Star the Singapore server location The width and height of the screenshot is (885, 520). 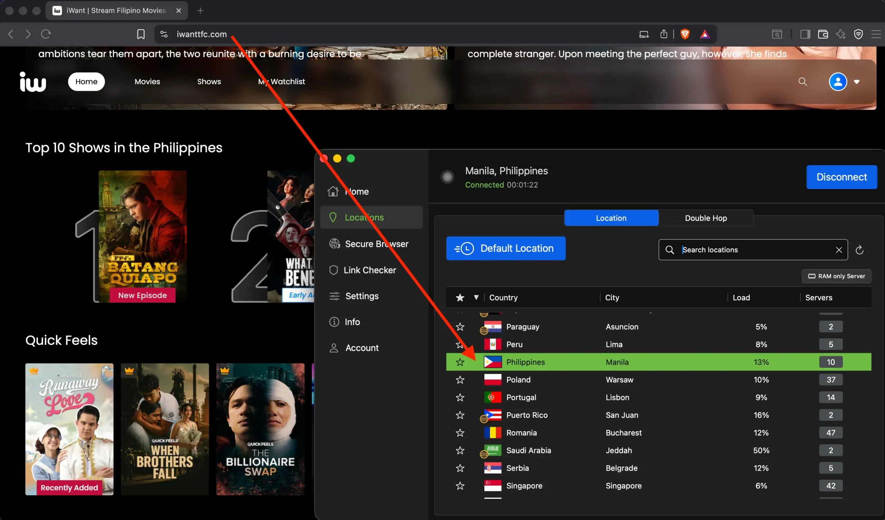click(460, 486)
